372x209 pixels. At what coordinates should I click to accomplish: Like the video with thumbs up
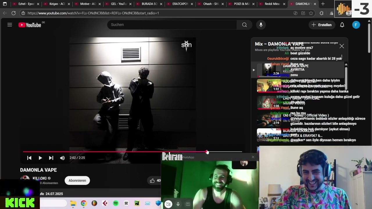click(x=152, y=181)
